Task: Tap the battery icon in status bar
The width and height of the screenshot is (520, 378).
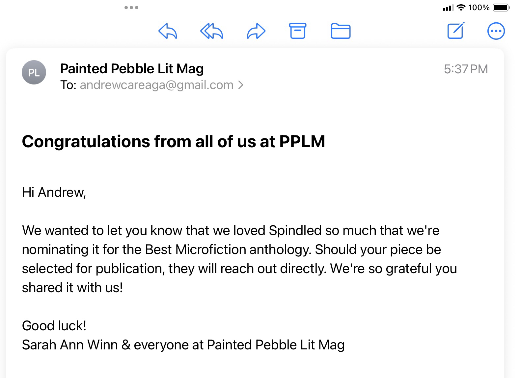Action: click(x=501, y=8)
